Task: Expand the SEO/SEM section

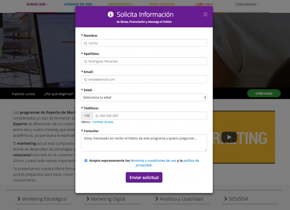Action: click(236, 199)
